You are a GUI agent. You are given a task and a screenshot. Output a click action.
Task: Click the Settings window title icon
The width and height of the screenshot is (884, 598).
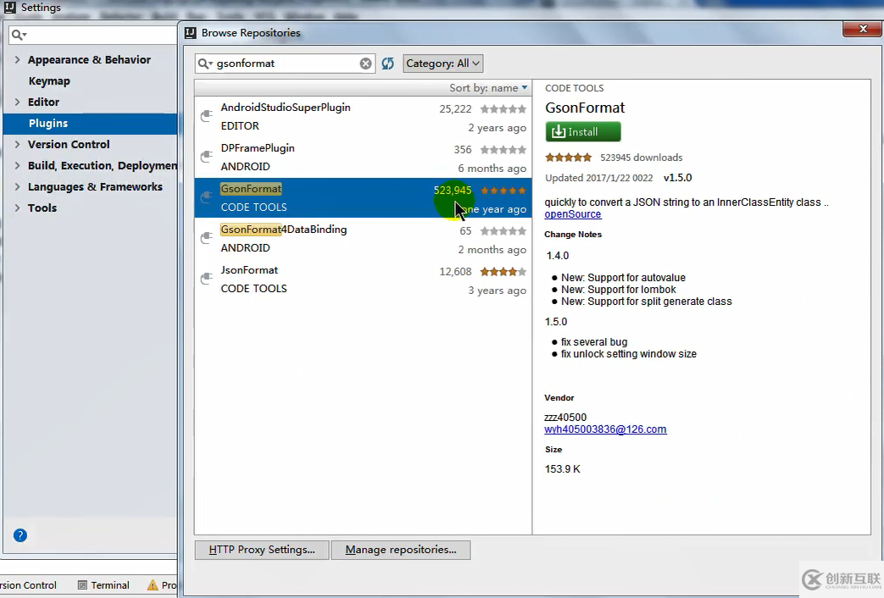pyautogui.click(x=9, y=8)
